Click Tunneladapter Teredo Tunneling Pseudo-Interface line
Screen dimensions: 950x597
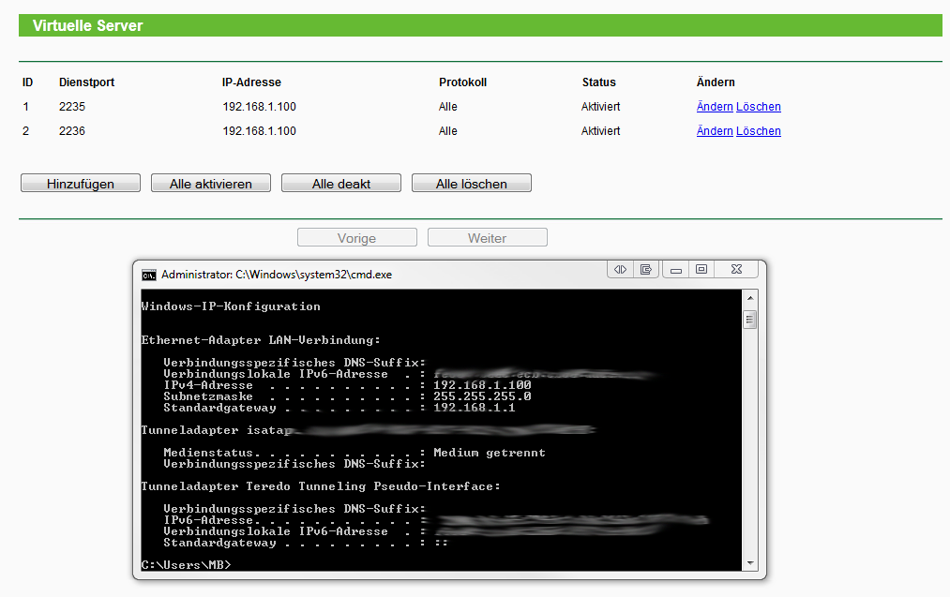[x=321, y=486]
